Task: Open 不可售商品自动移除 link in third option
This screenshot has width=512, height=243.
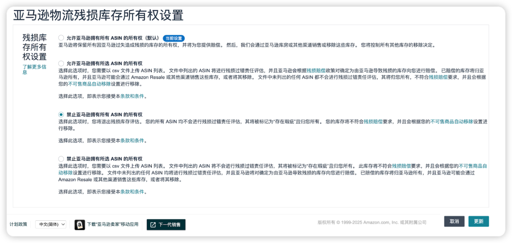Action: (452, 121)
